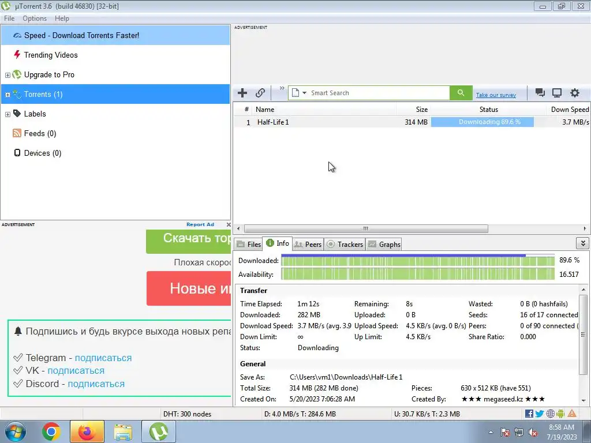Open Preferences gear icon
The width and height of the screenshot is (591, 443).
pyautogui.click(x=574, y=93)
